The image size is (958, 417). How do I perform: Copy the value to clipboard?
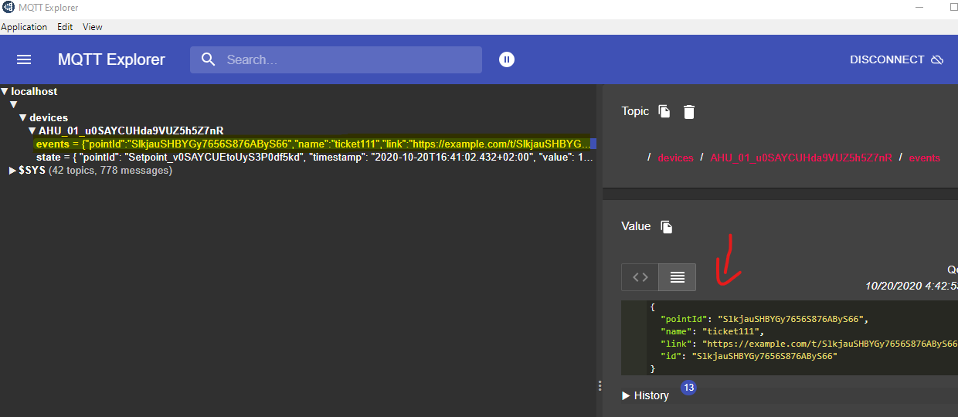point(667,226)
